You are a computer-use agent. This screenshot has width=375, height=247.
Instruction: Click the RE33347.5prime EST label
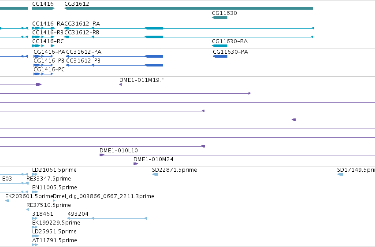(48, 179)
